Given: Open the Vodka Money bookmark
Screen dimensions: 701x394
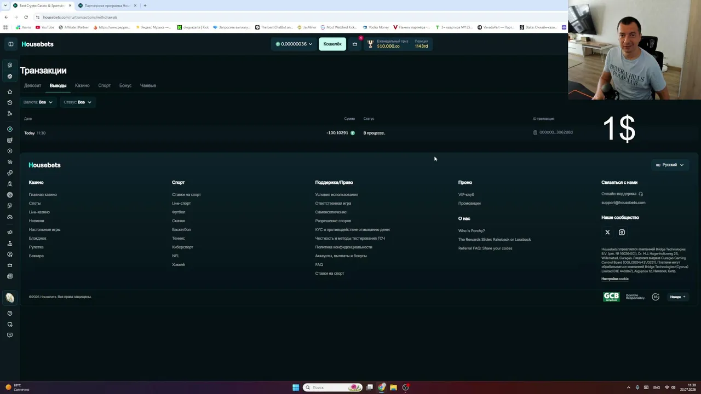Looking at the screenshot, I should 376,27.
